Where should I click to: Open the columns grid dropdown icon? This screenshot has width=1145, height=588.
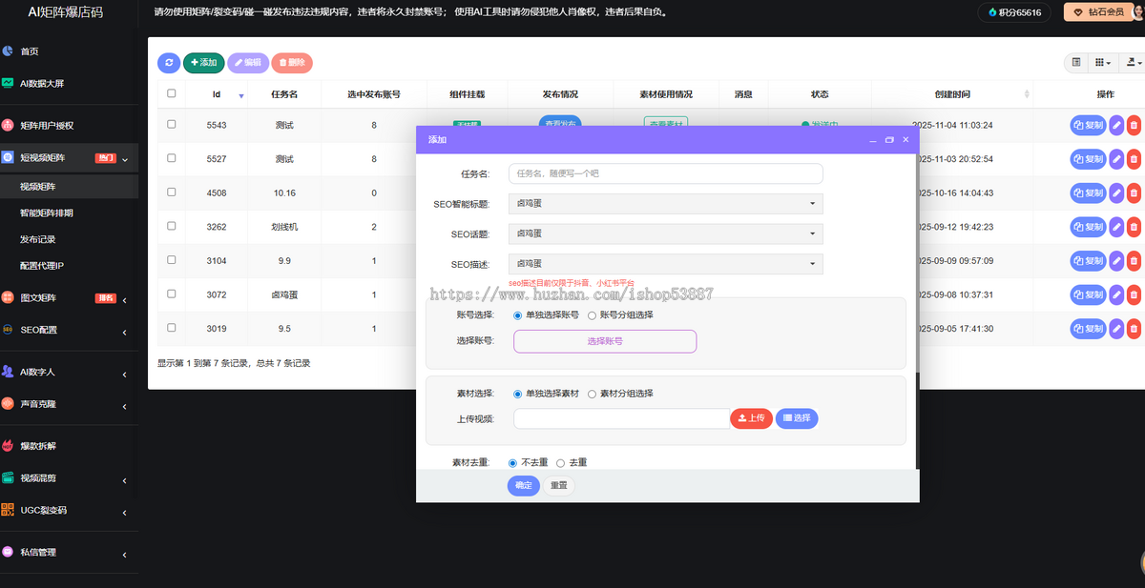click(x=1103, y=62)
